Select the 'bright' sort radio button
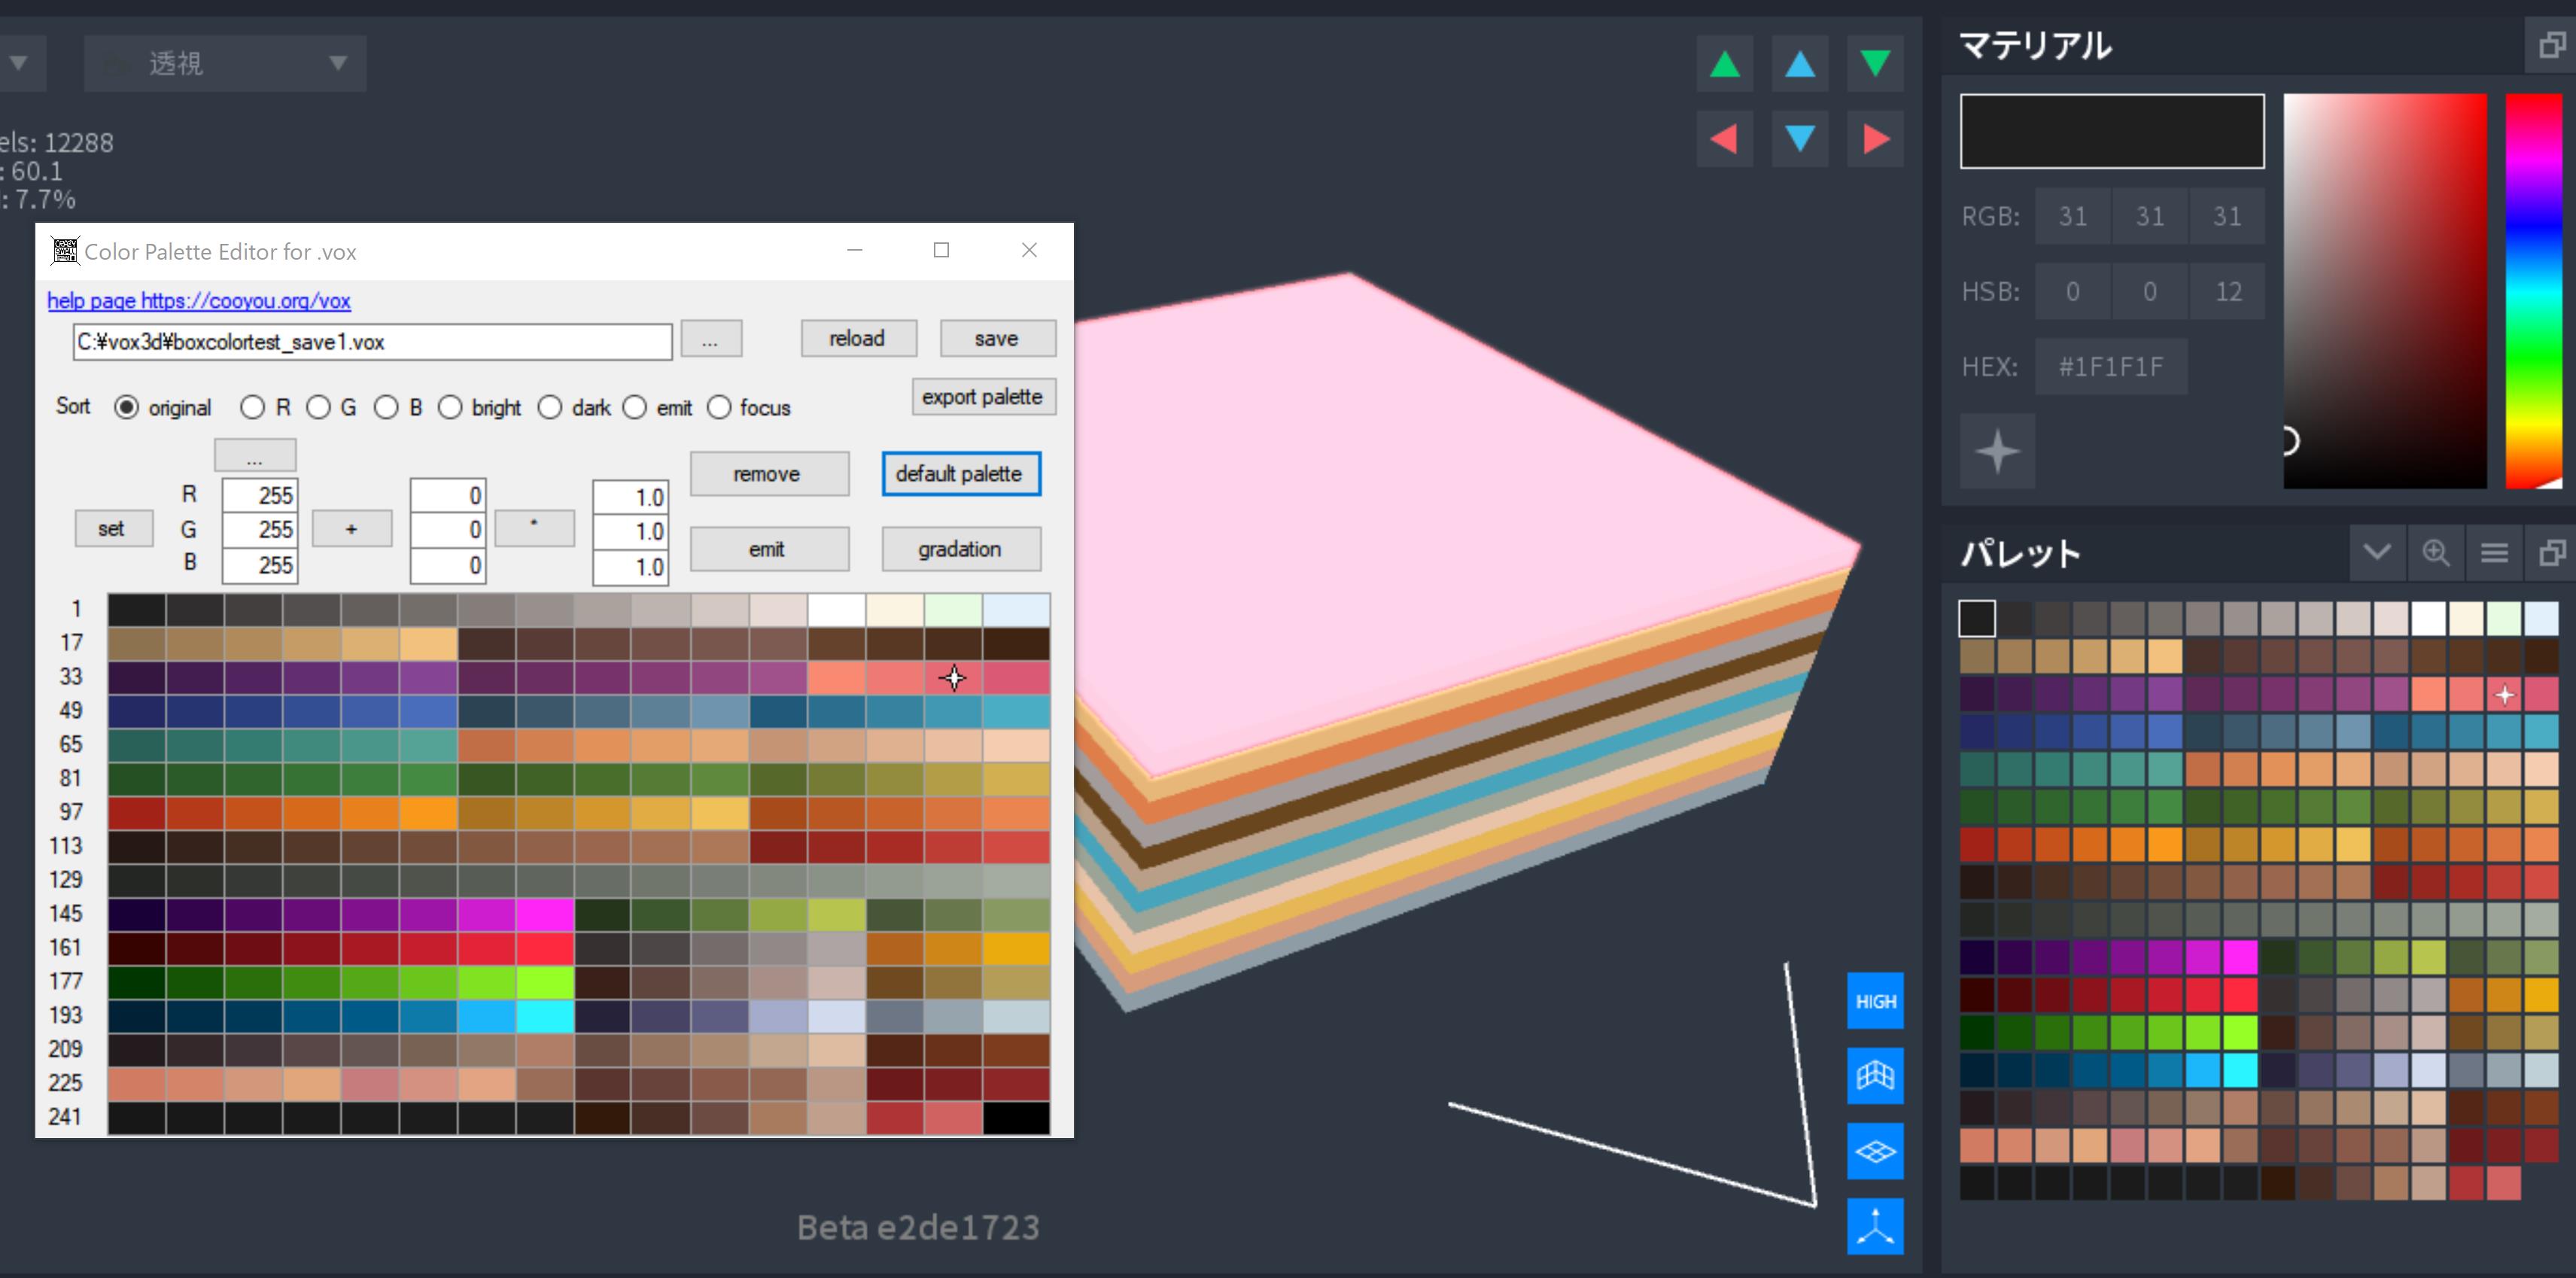The width and height of the screenshot is (2576, 1278). [x=451, y=408]
